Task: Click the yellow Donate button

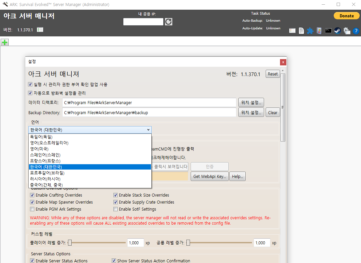Action: point(346,16)
